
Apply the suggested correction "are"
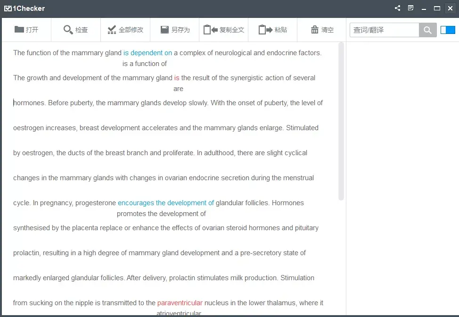(178, 89)
